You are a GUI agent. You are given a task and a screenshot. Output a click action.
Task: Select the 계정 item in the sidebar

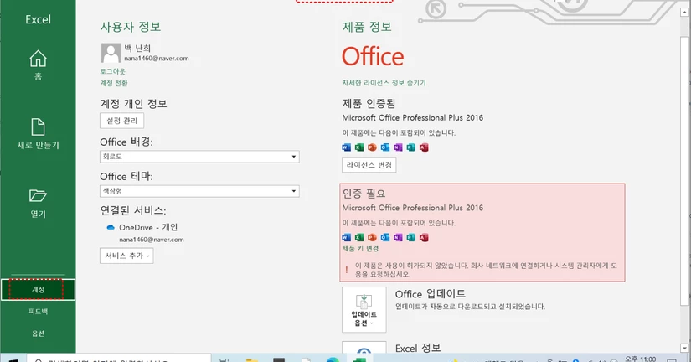[38, 290]
